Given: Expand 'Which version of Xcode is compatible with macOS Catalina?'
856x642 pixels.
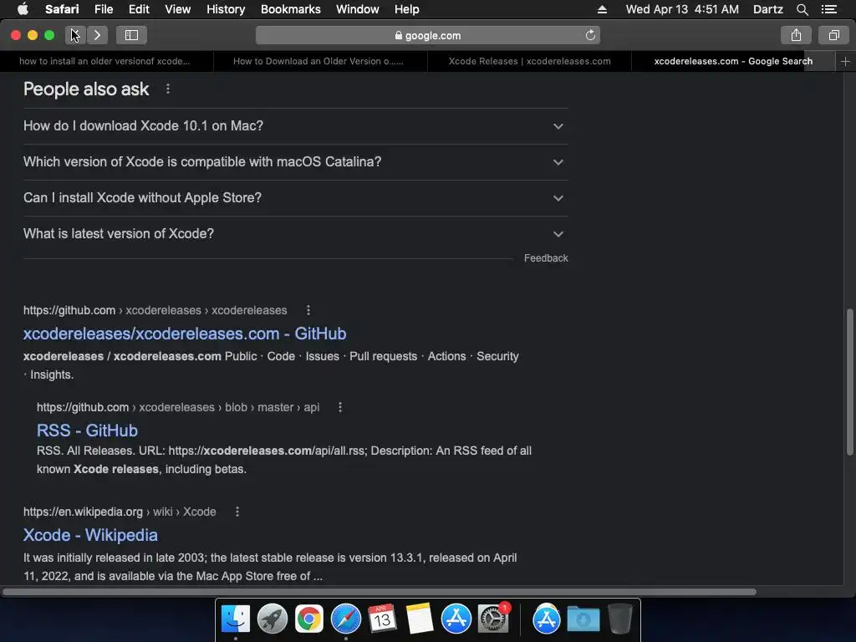Looking at the screenshot, I should [295, 162].
